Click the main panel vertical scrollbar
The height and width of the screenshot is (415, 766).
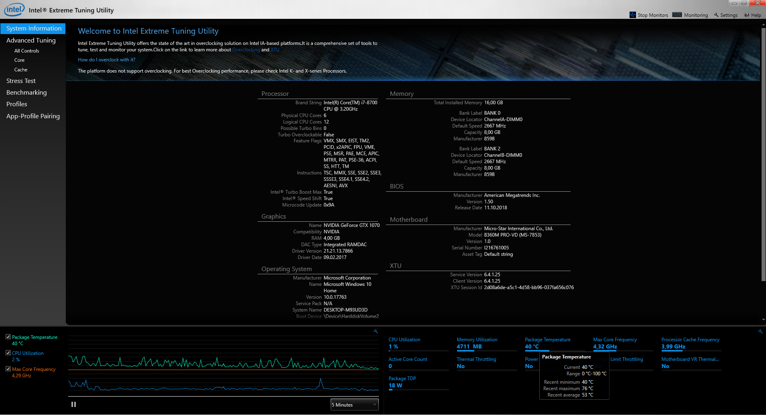[x=763, y=154]
